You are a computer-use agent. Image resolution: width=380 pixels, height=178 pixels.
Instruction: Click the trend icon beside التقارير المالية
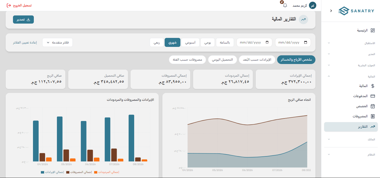pos(303,19)
